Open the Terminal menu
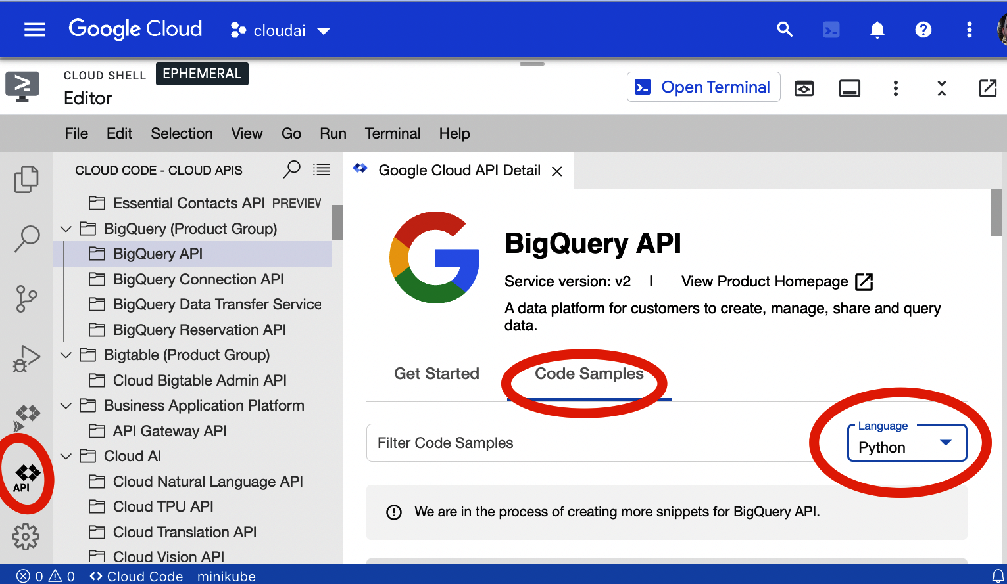1007x584 pixels. coord(393,133)
